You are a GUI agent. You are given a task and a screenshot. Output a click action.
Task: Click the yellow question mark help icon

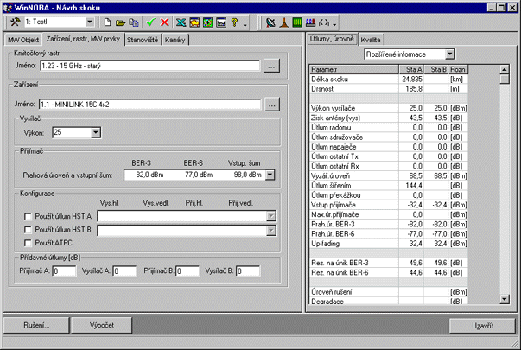(236, 22)
